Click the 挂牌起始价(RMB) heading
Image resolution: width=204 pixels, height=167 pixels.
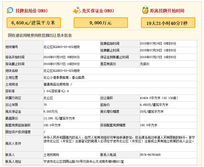pyautogui.click(x=32, y=11)
